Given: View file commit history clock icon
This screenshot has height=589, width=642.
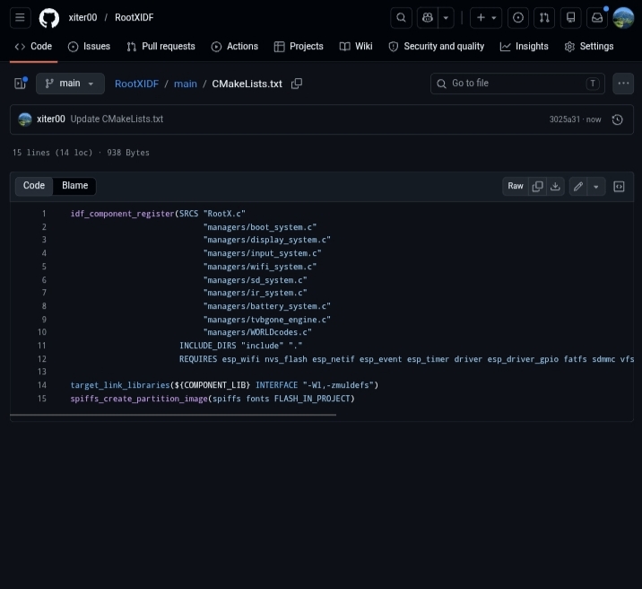Looking at the screenshot, I should point(617,119).
